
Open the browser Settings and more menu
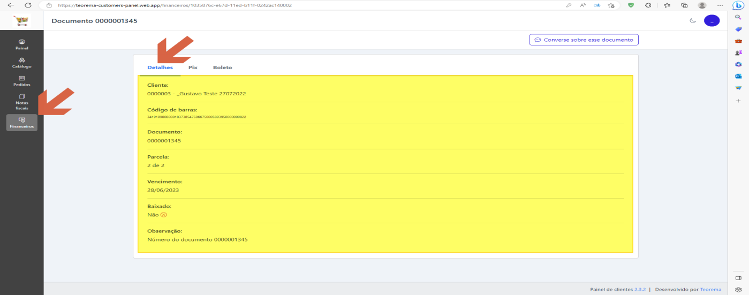click(720, 5)
